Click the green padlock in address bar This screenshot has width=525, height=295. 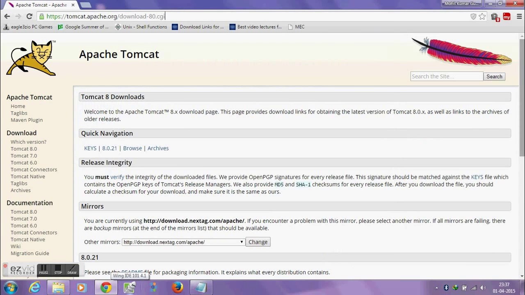[x=41, y=16]
